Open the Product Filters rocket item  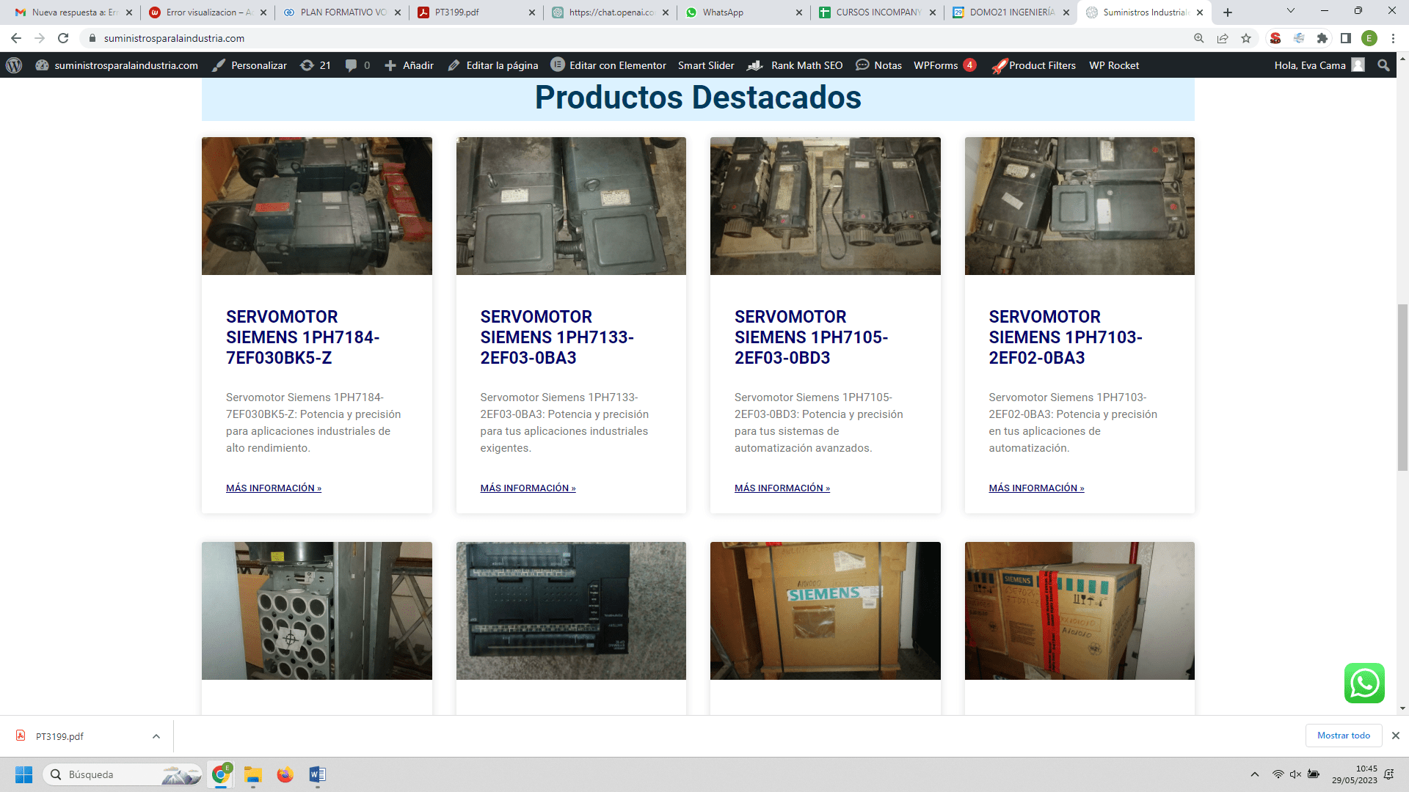(1034, 65)
